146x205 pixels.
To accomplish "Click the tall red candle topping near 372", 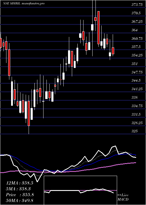I will pyautogui.click(x=99, y=28).
